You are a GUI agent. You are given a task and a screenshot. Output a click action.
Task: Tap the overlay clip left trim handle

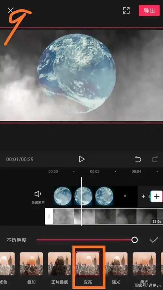coord(49,216)
